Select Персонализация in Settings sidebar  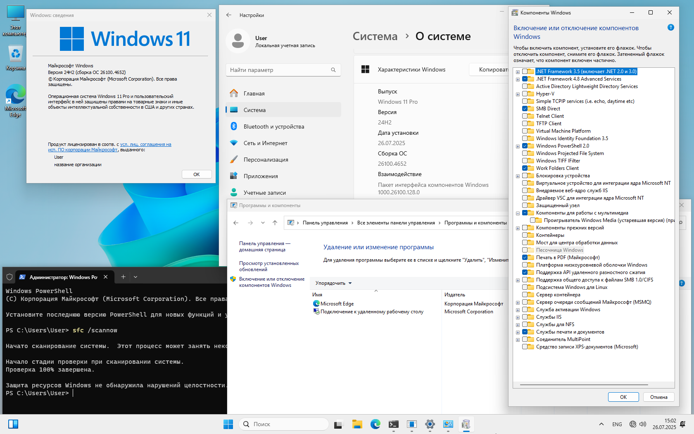[266, 160]
